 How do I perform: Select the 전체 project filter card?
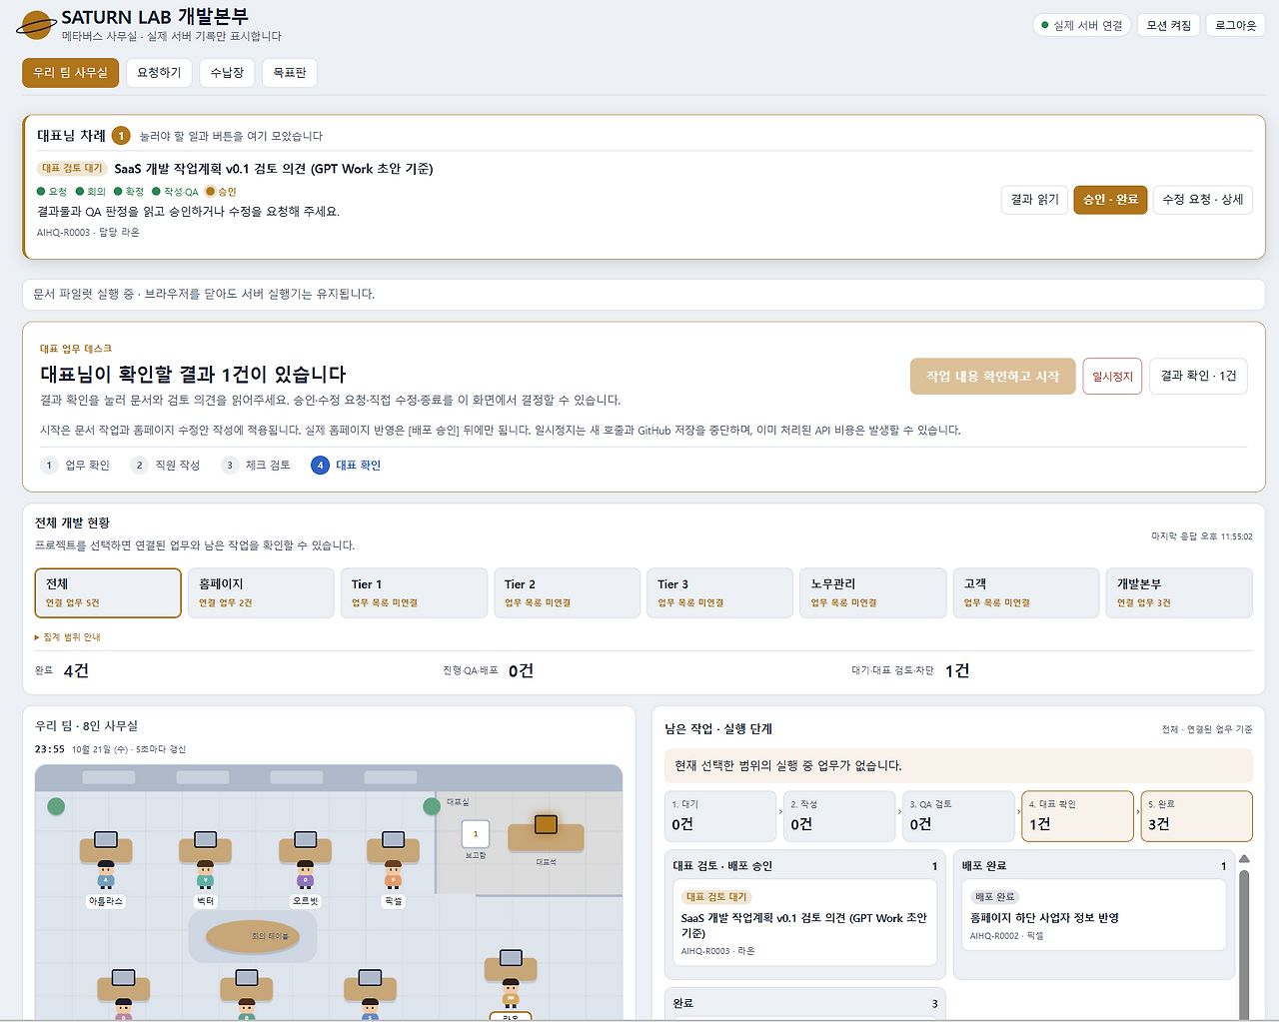pos(108,593)
